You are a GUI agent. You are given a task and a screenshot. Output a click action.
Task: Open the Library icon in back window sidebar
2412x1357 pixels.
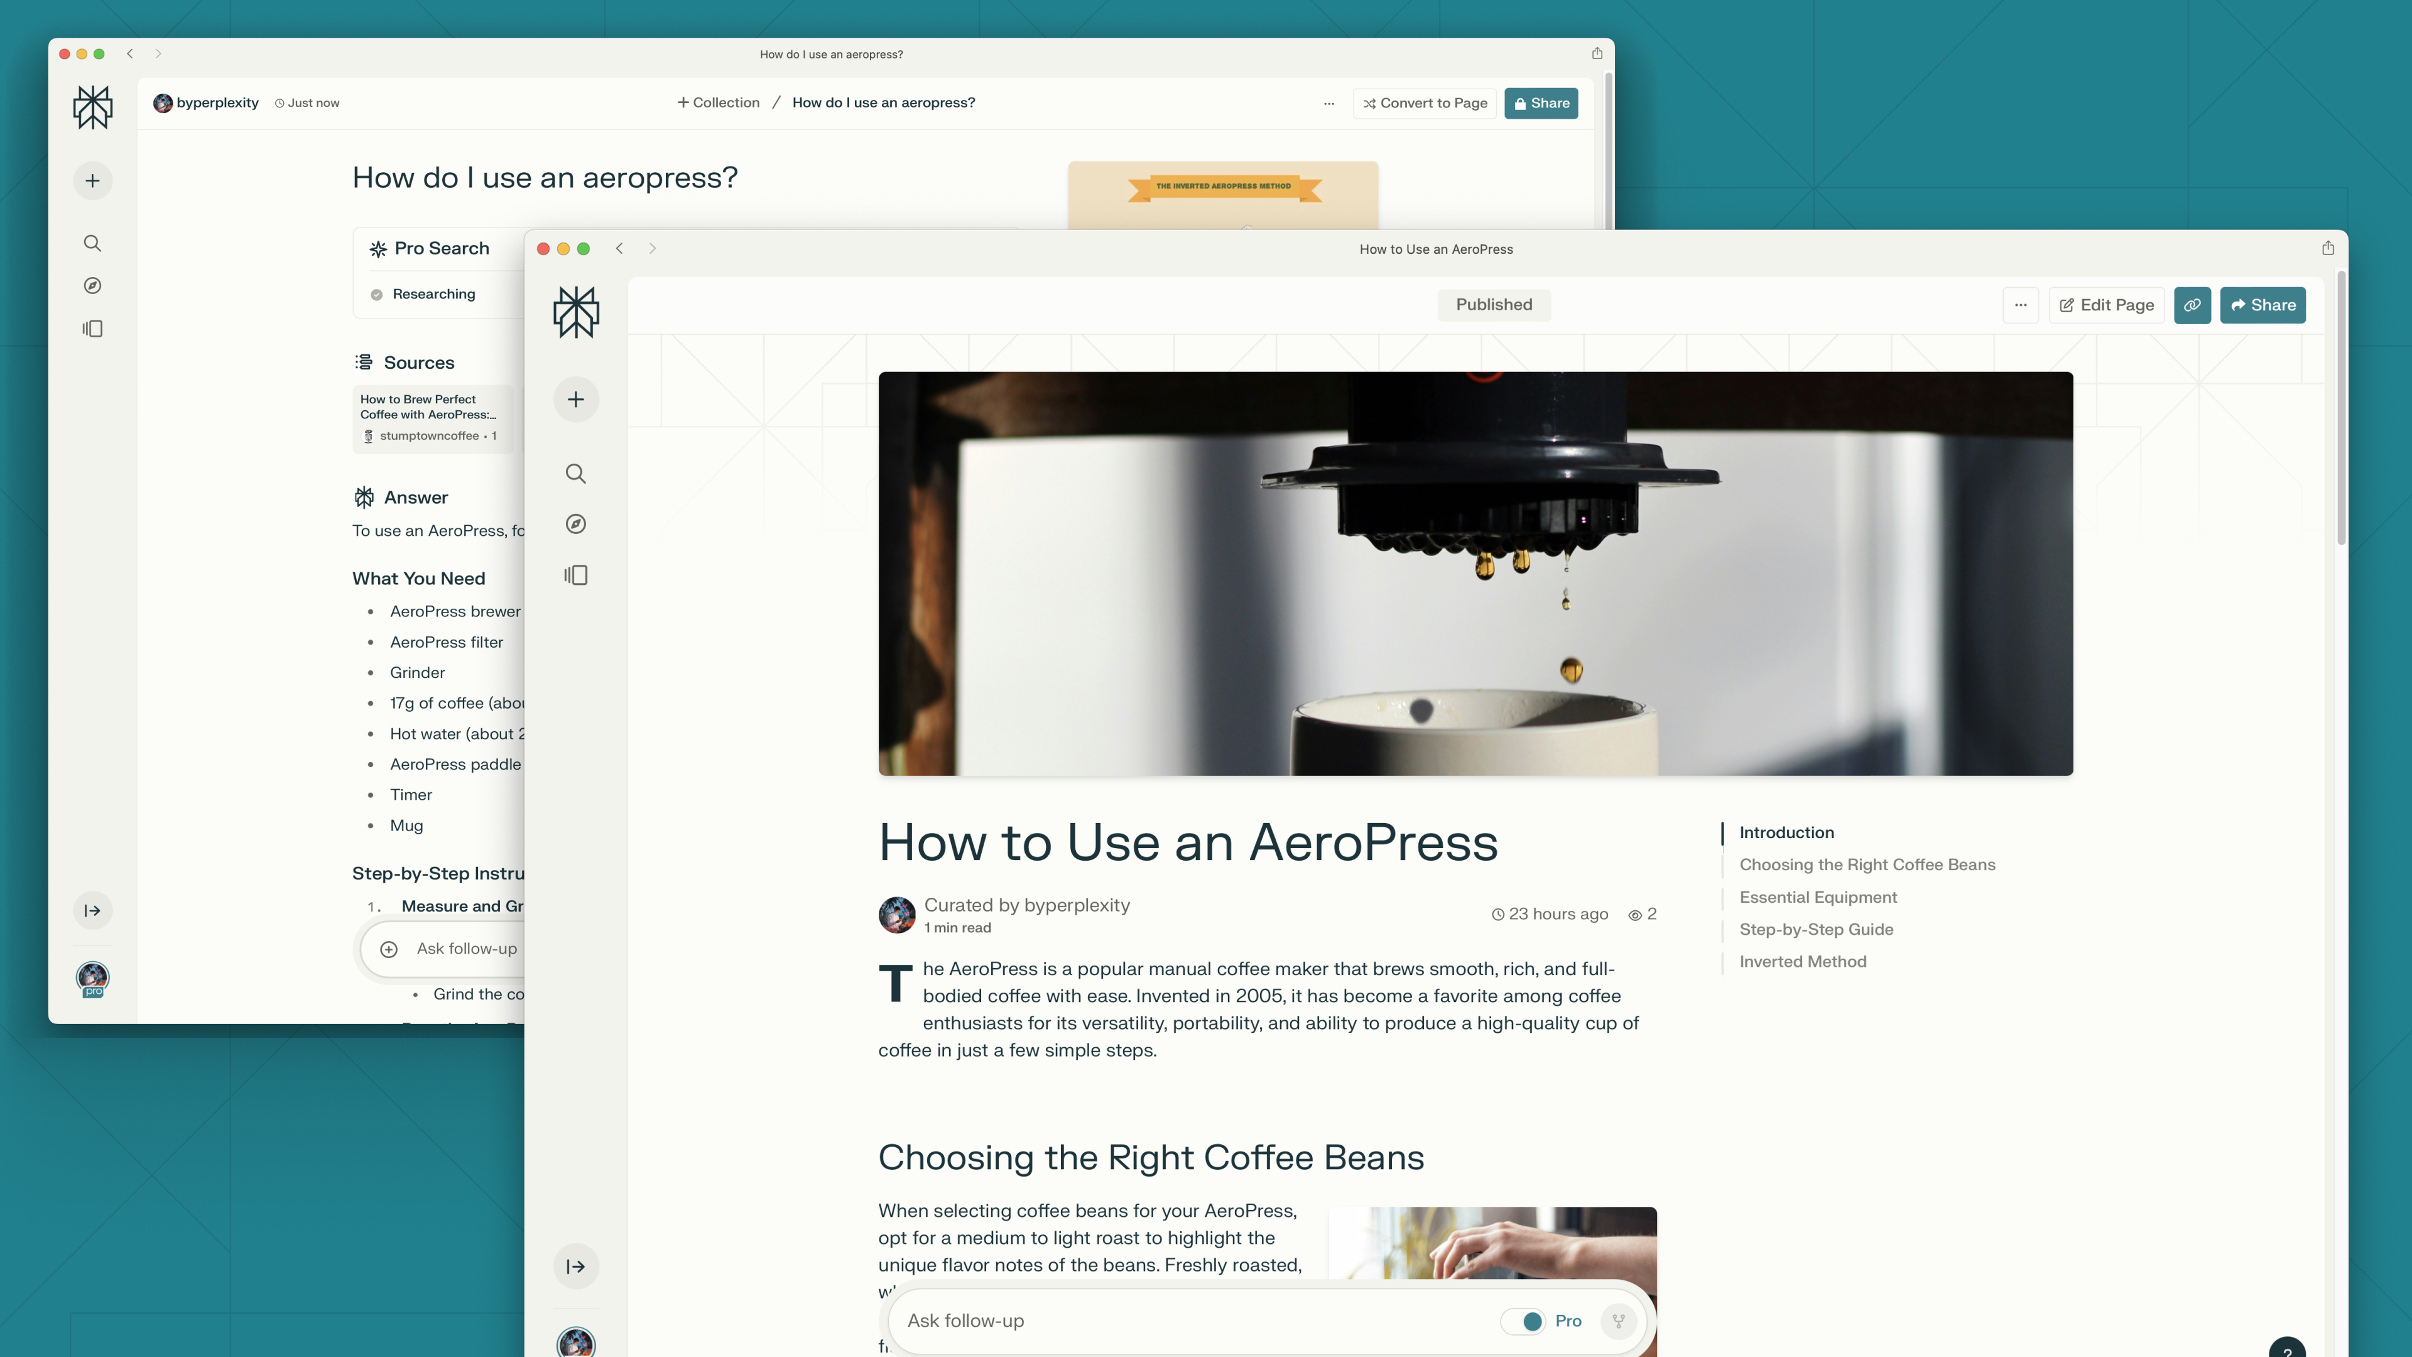[x=93, y=329]
